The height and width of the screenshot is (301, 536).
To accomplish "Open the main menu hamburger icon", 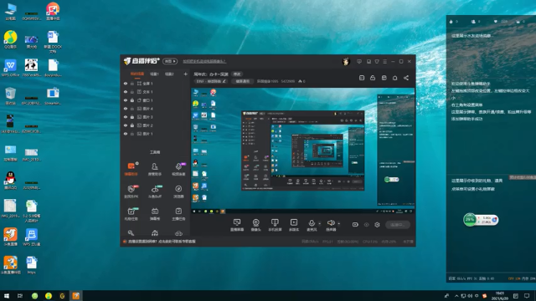I will 385,61.
